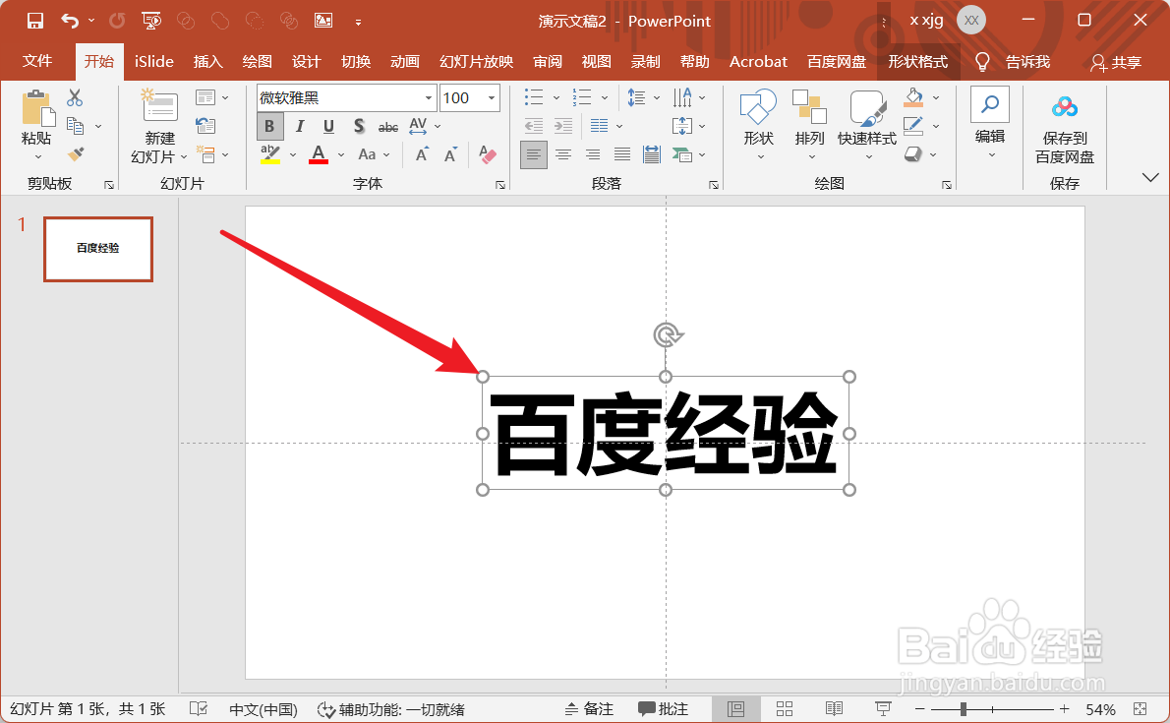
Task: Undo the last action
Action: coord(70,21)
